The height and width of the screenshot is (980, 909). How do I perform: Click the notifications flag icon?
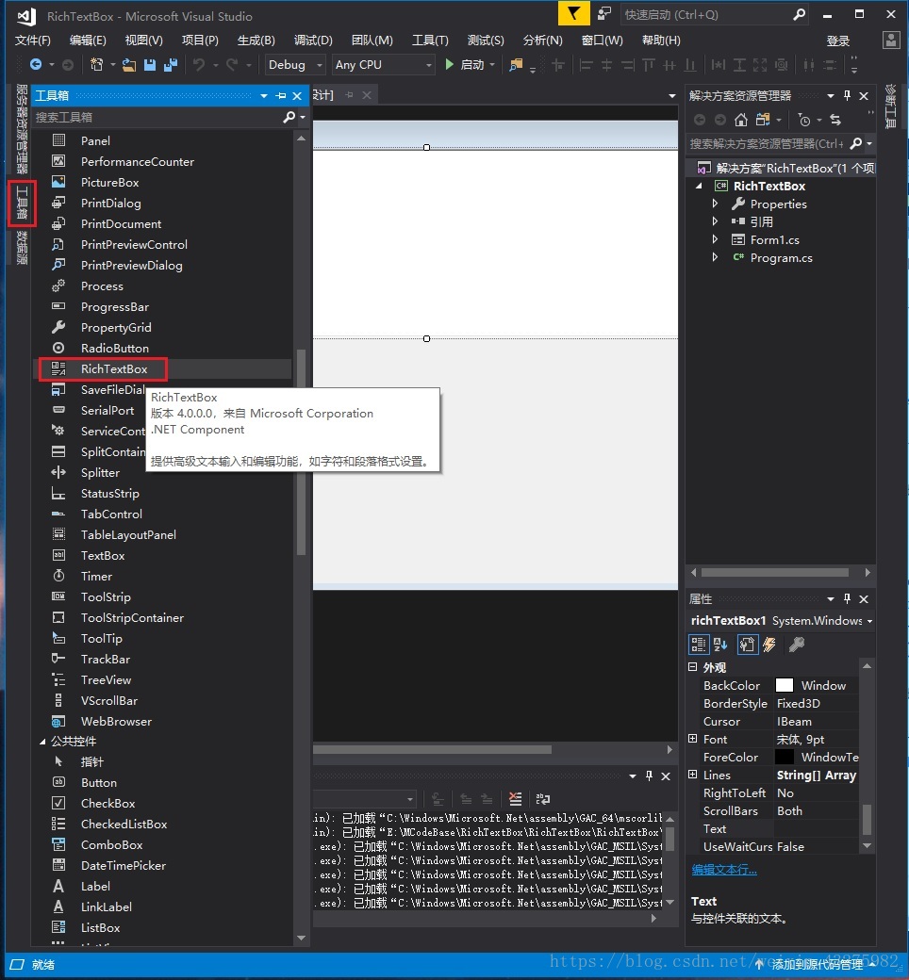573,14
